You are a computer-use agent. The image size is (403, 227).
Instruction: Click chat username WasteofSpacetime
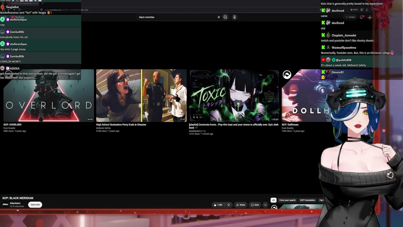coord(344,48)
